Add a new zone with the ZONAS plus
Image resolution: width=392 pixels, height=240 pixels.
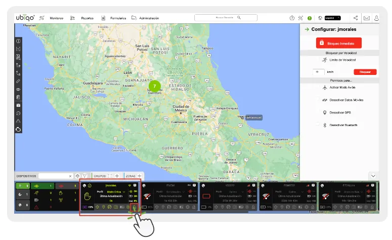tap(140, 176)
